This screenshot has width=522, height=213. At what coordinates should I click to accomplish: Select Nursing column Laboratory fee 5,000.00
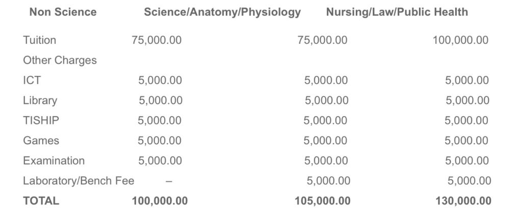pyautogui.click(x=469, y=181)
